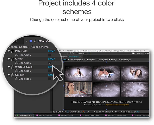Click the stopwatch icon under Pale Gold
The image size is (154, 125).
point(16,55)
